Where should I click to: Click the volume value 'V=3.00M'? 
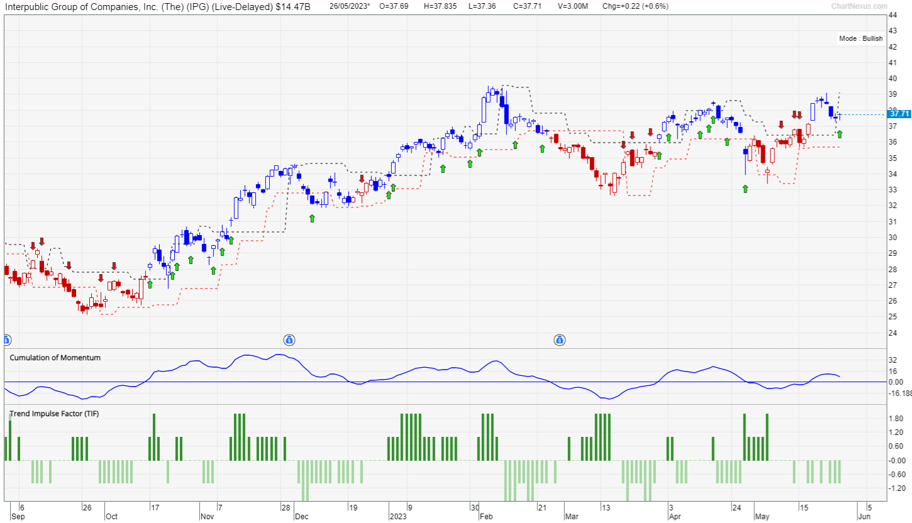[573, 6]
